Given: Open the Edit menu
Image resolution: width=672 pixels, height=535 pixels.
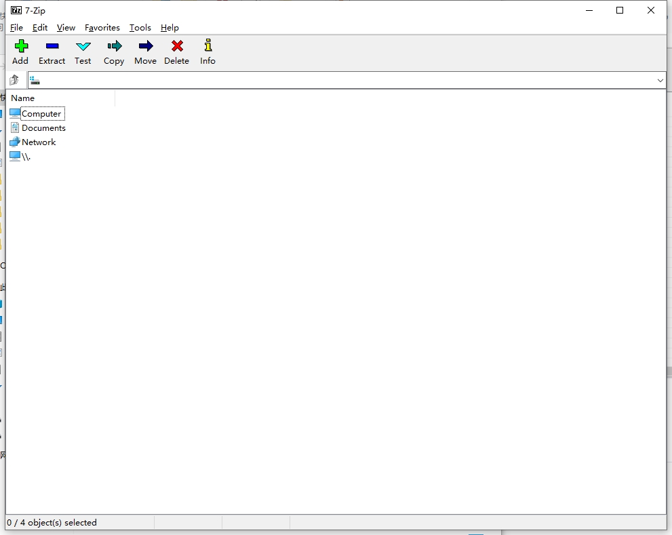Looking at the screenshot, I should click(40, 27).
